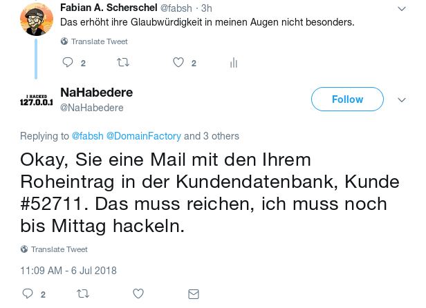This screenshot has width=426, height=308.
Task: Open more options for NaHabedere's tweet
Action: (402, 100)
